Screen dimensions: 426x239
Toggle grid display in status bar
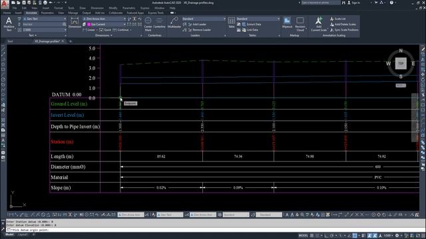312,236
